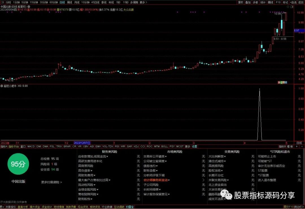Image resolution: width=305 pixels, height=209 pixels.
Task: Click 图文F10 at bottom right
Action: [289, 207]
